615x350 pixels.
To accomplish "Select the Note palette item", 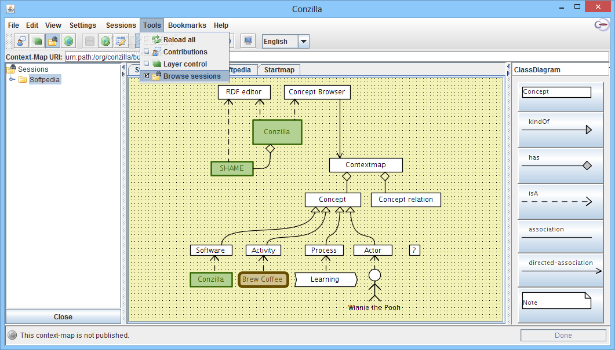I will [x=561, y=305].
